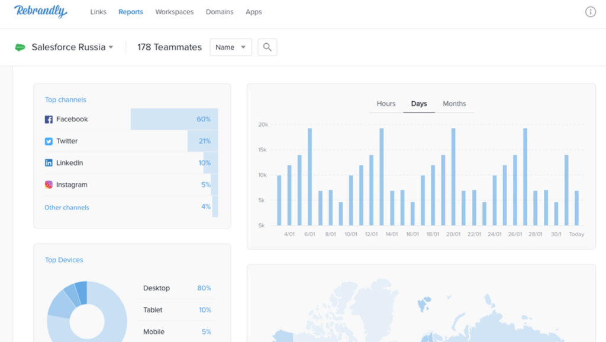Click the Twitter channel icon
606x342 pixels.
(x=49, y=141)
